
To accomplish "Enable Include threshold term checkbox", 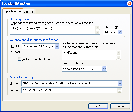I will [20, 59].
